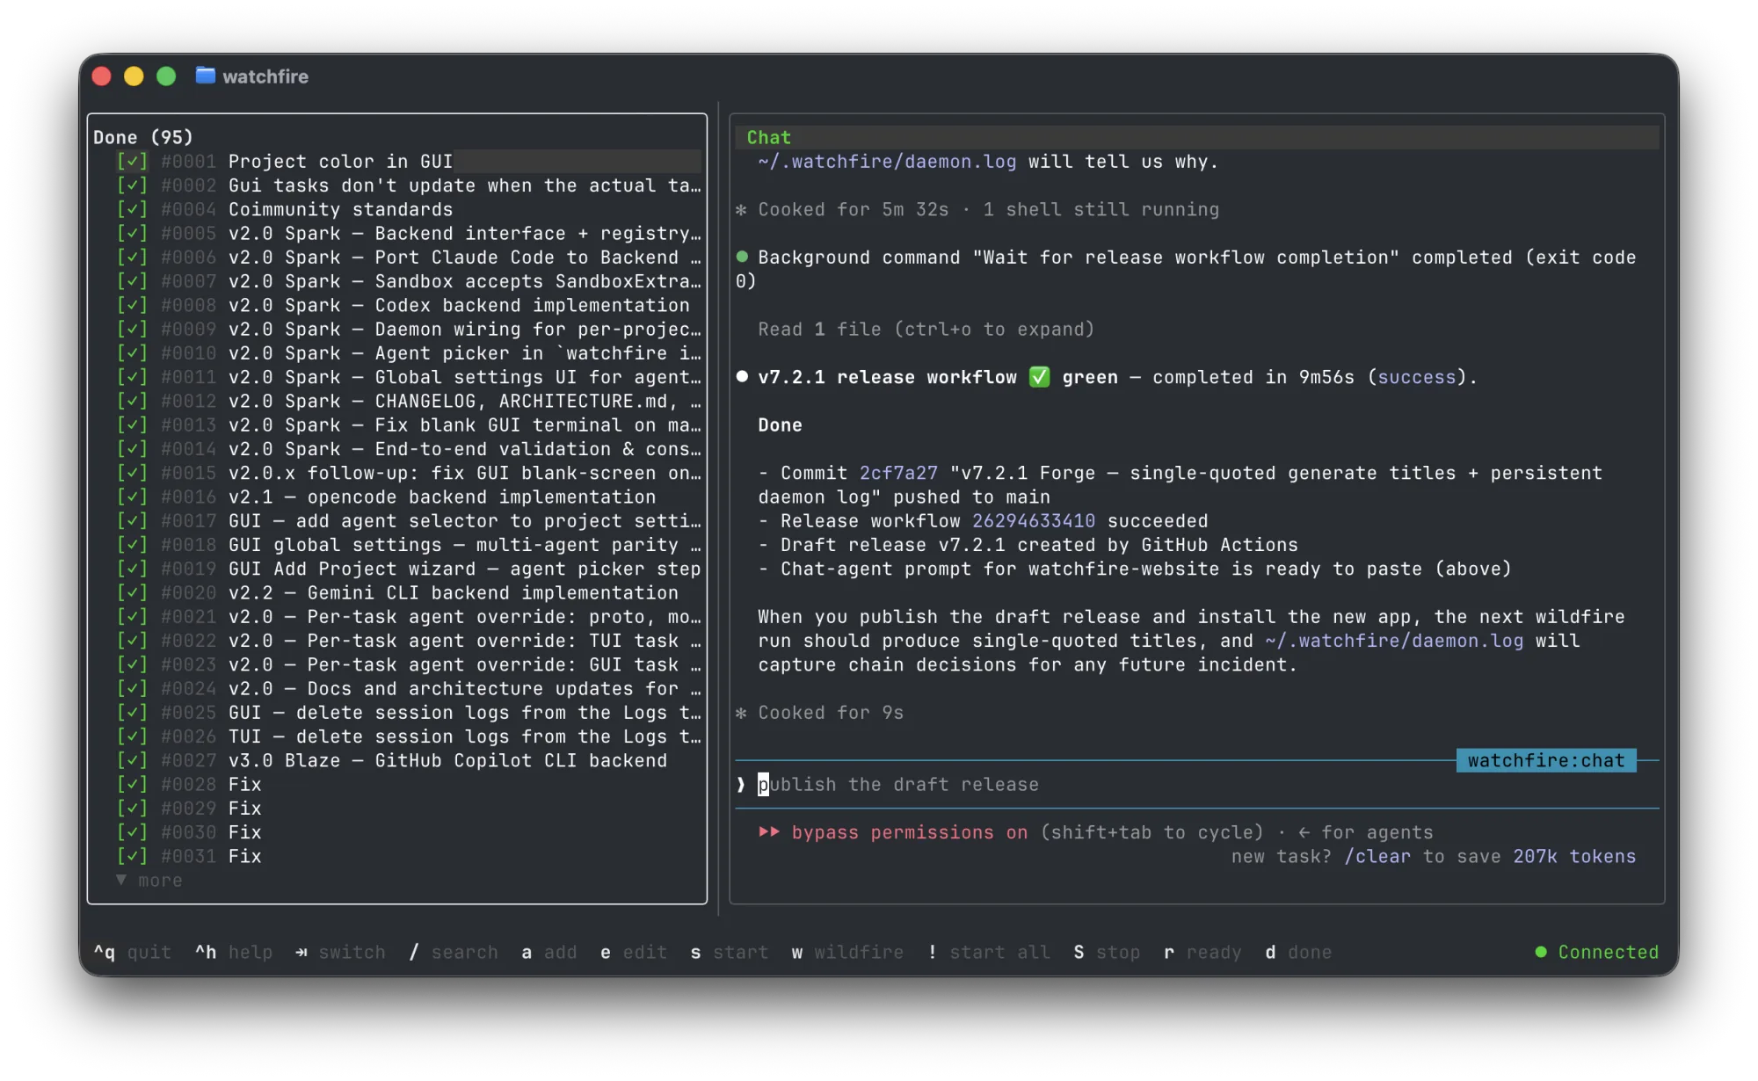Click the green bullet before Background command
This screenshot has height=1081, width=1758.
[742, 257]
